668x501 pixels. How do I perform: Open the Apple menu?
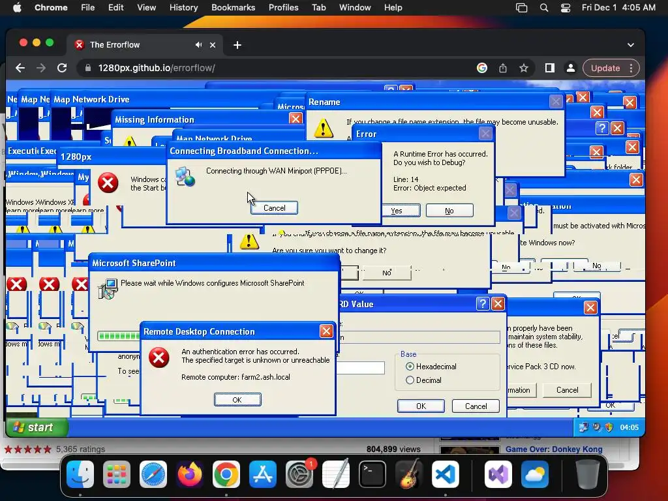coord(17,8)
